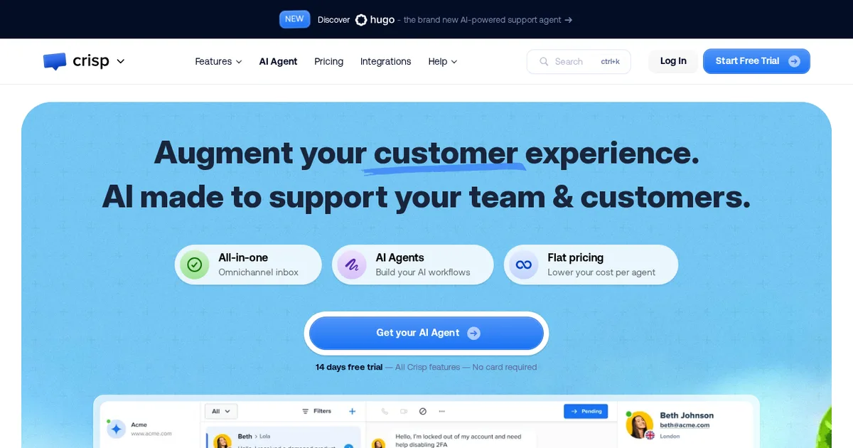Expand the Help dropdown menu
853x448 pixels.
[x=442, y=62]
